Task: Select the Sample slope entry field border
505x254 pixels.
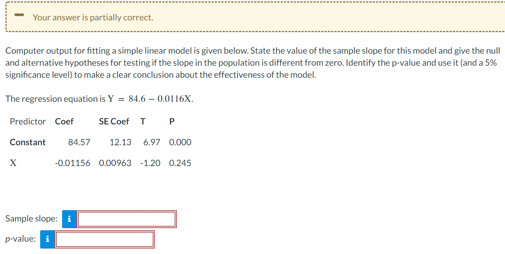Action: [x=127, y=219]
